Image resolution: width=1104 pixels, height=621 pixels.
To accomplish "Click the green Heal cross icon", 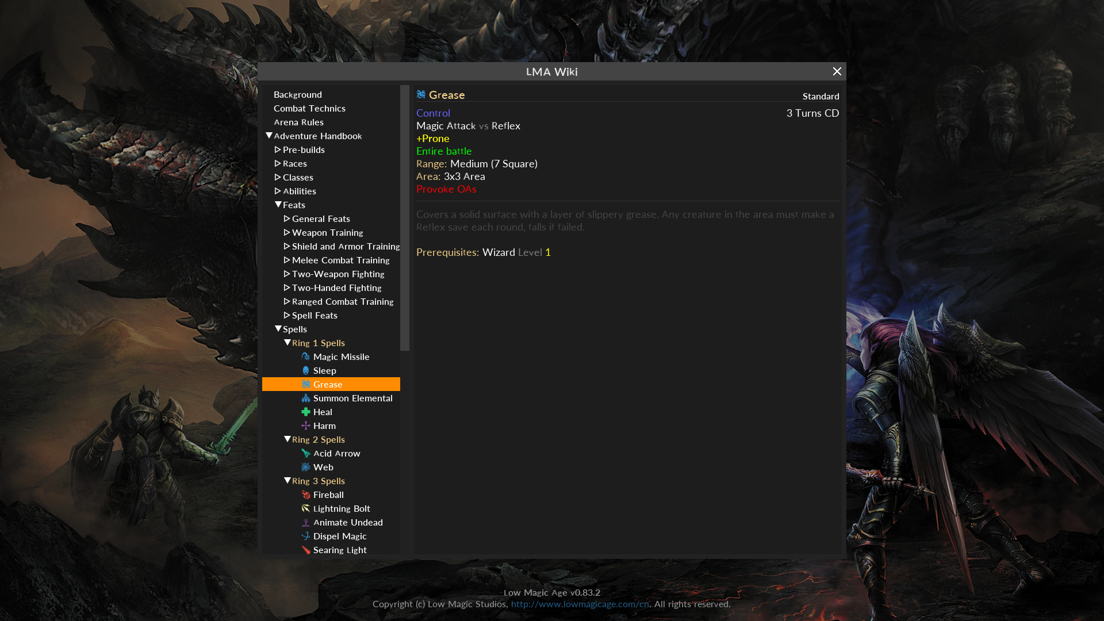I will coord(305,412).
